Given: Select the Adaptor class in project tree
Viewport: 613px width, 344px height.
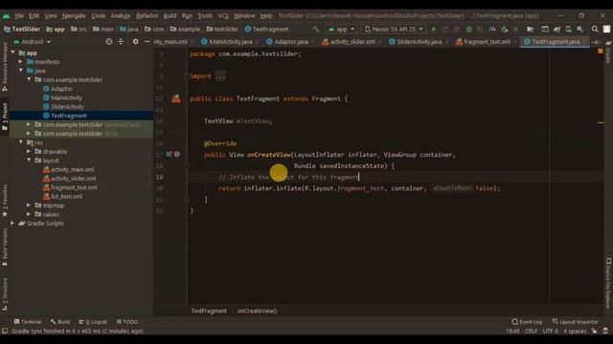Looking at the screenshot, I should click(x=61, y=89).
